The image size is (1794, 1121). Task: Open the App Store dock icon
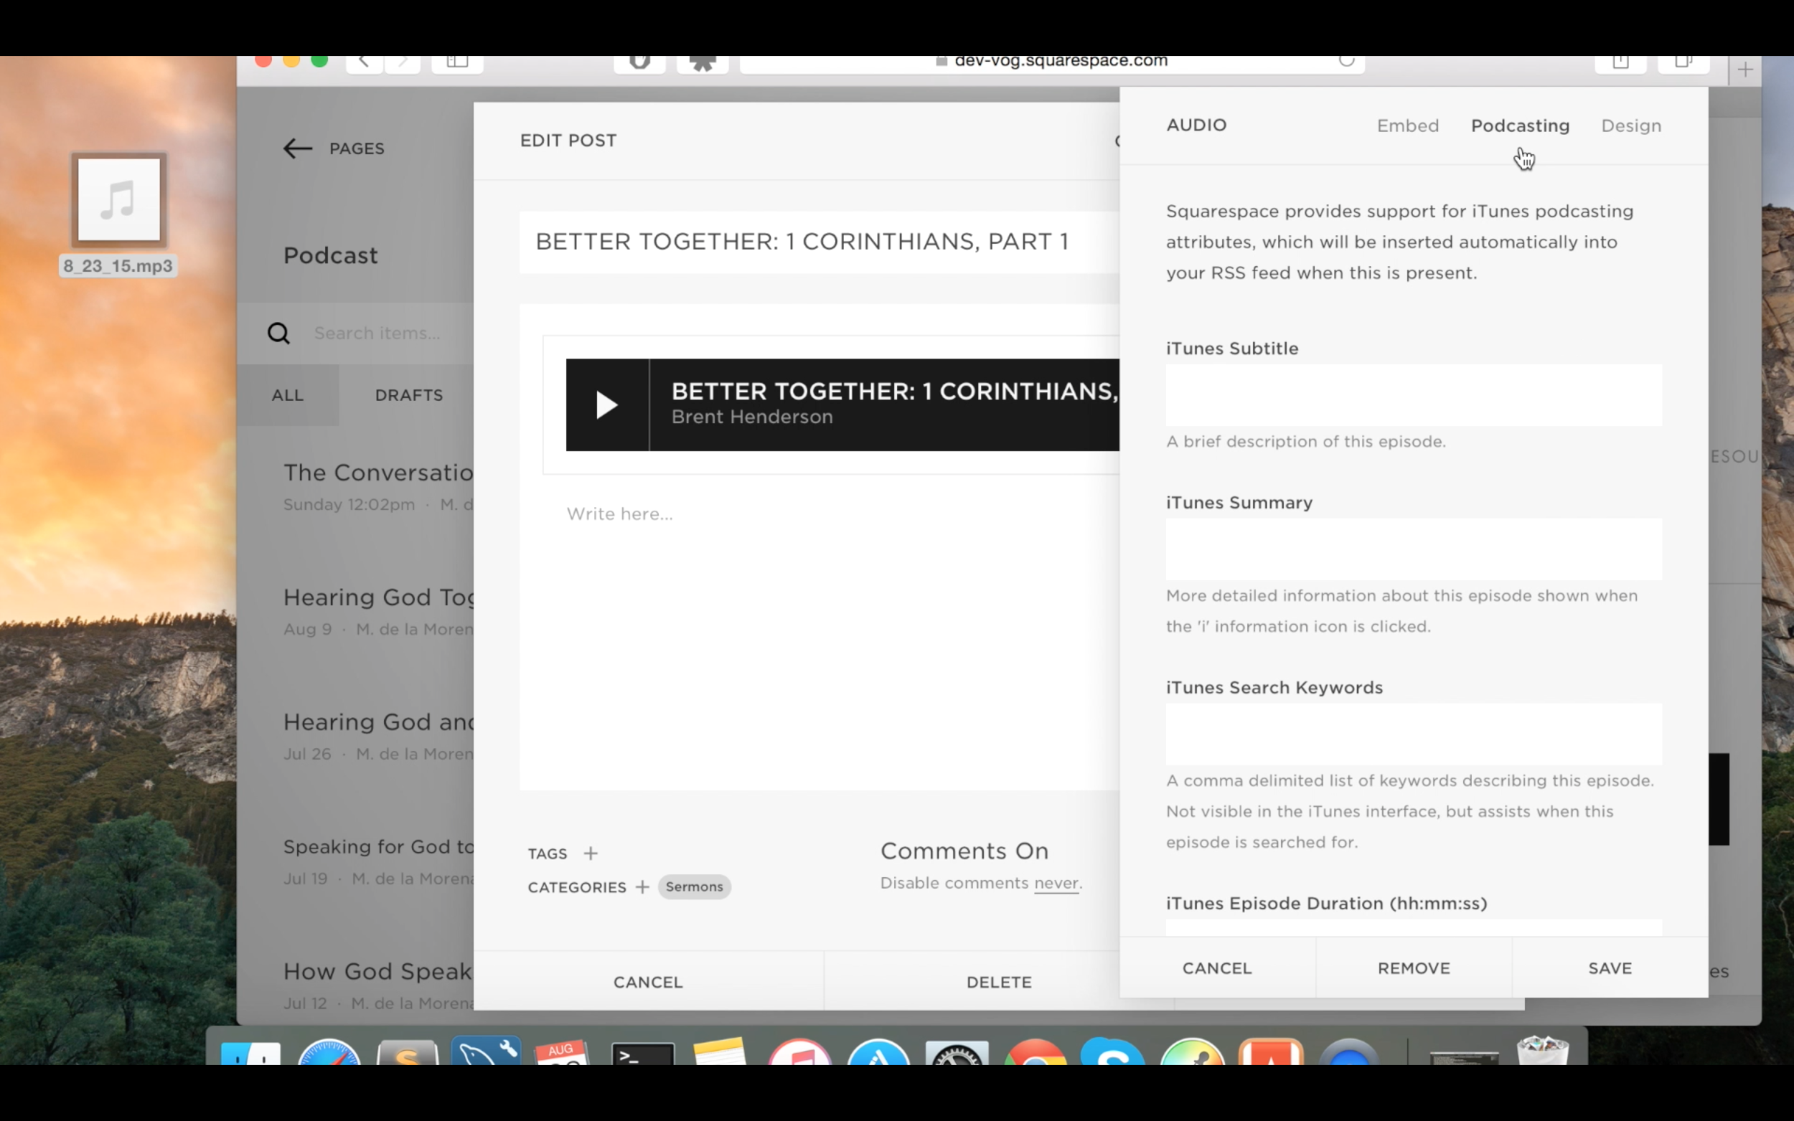[x=878, y=1053]
